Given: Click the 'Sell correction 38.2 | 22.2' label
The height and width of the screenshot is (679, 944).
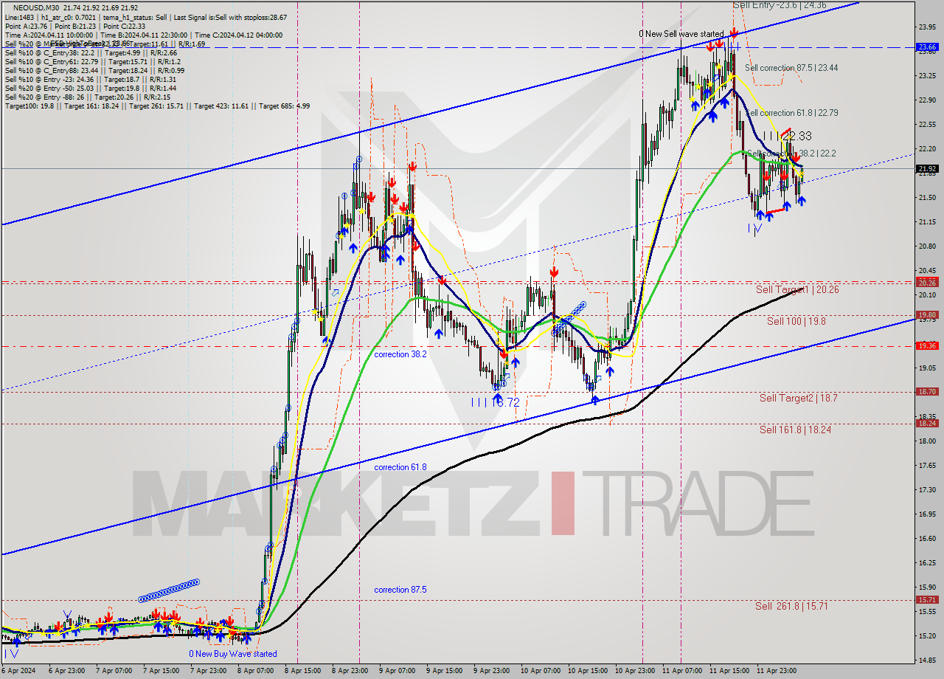Looking at the screenshot, I should pos(791,154).
